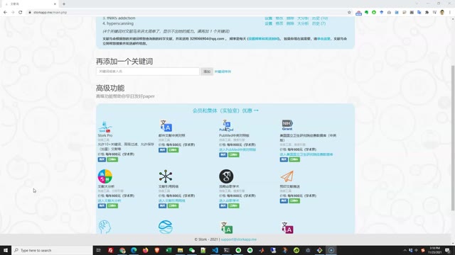Viewport: 455px width, 255px height.
Task: Click green trial button under preprint push
Action: [x=294, y=200]
